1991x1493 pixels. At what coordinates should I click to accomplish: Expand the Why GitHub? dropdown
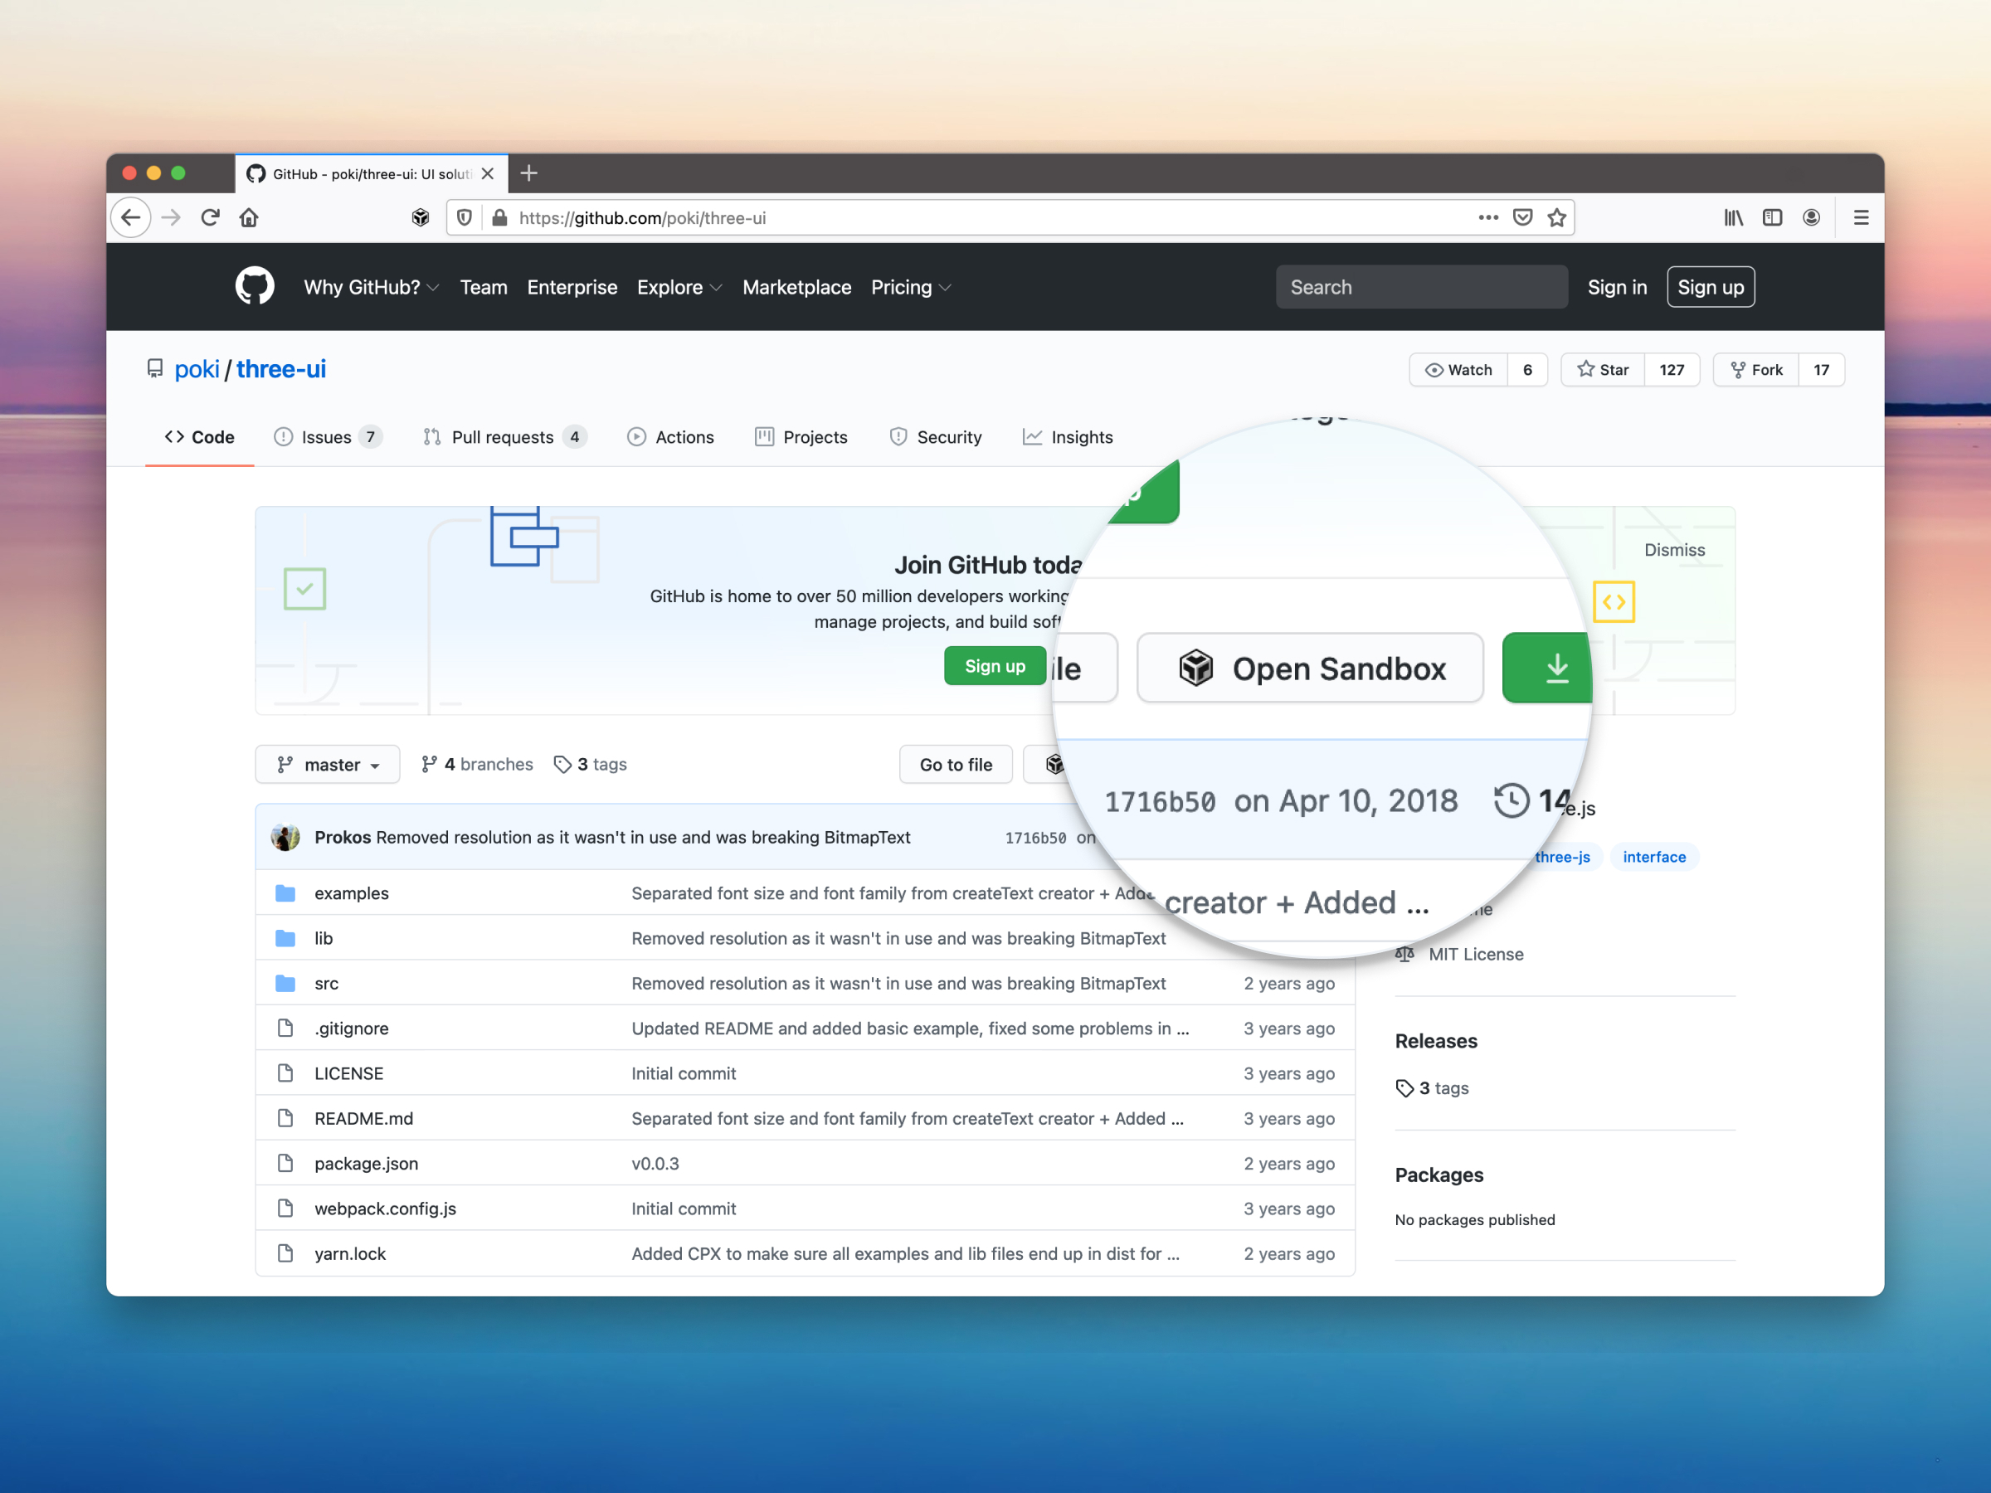tap(371, 287)
